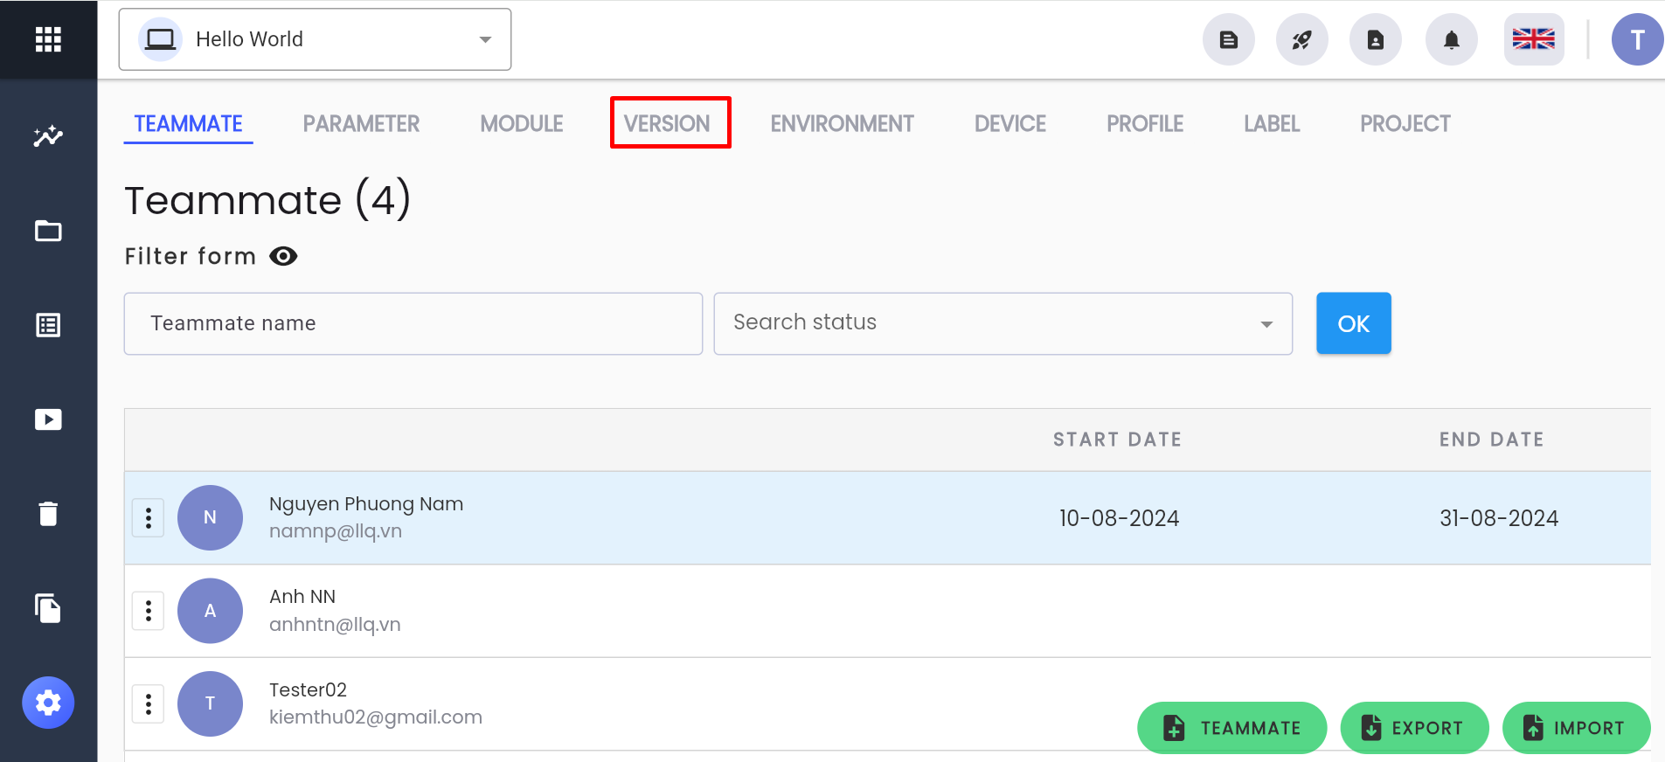Change language via UK flag
This screenshot has width=1665, height=762.
tap(1534, 39)
